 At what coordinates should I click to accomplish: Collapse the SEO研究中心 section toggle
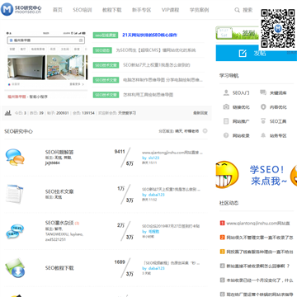(x=205, y=131)
